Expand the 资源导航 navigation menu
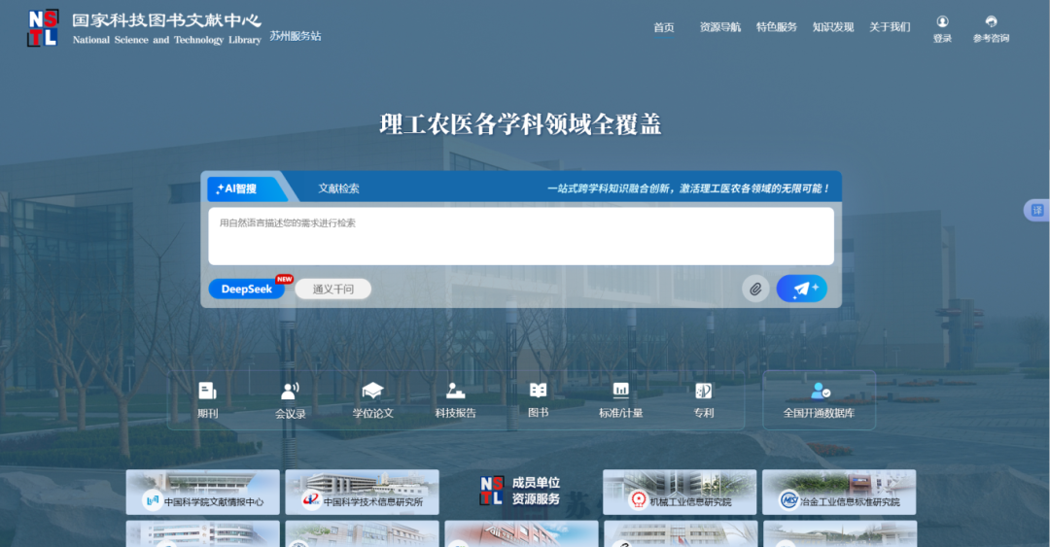Viewport: 1050px width, 547px height. pos(719,27)
